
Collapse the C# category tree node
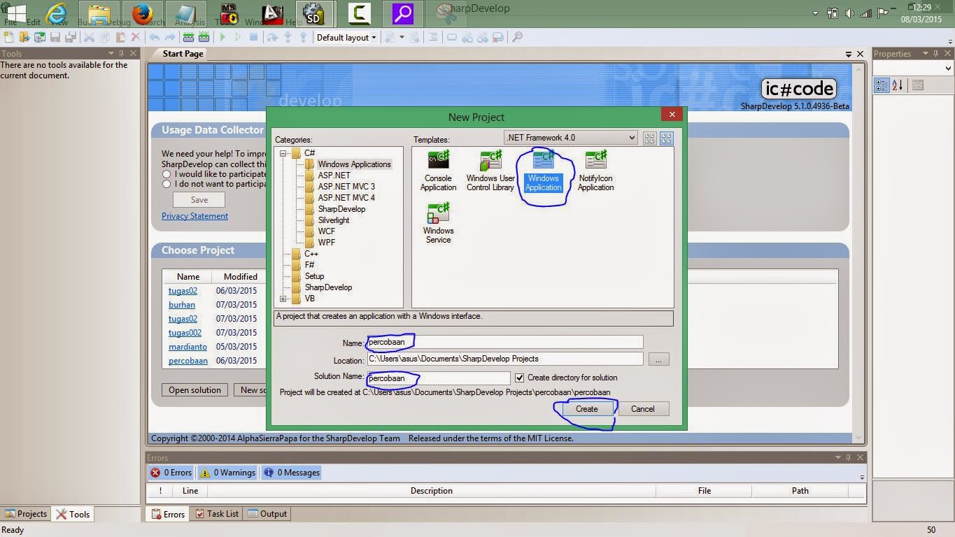pyautogui.click(x=283, y=153)
